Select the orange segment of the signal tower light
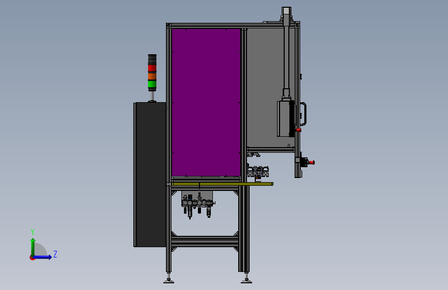448x290 pixels. (x=152, y=76)
